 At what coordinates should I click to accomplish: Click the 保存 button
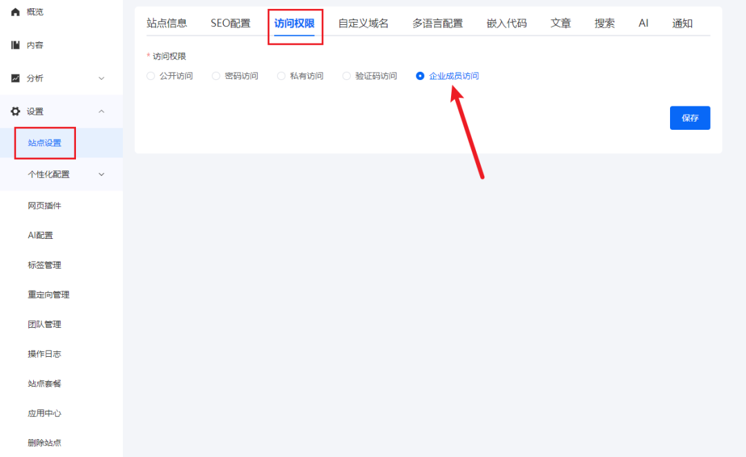[689, 117]
